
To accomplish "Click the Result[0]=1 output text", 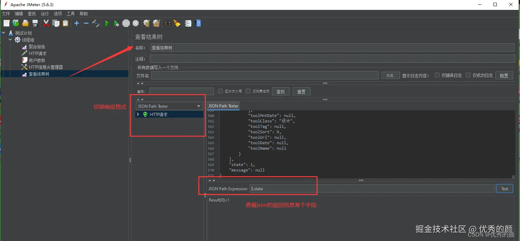I will (x=219, y=200).
